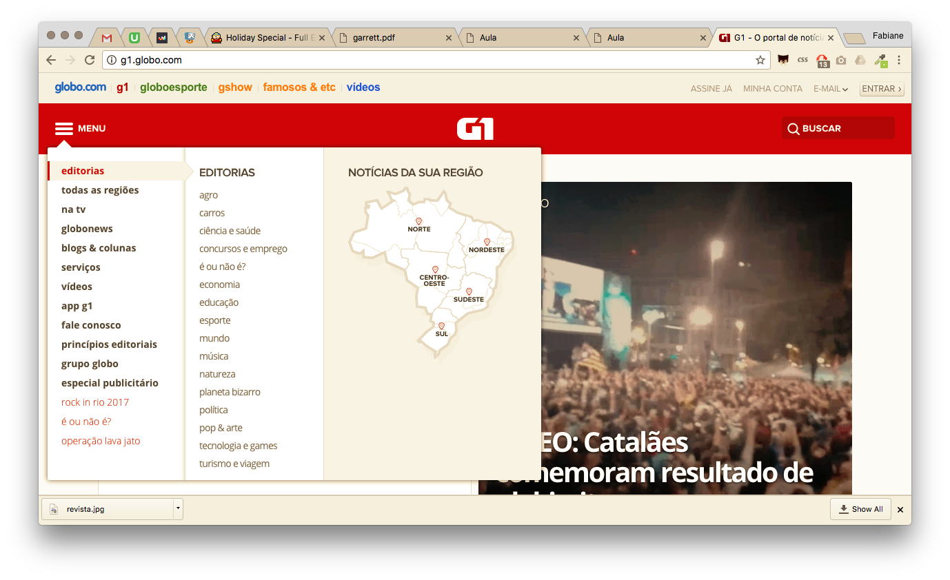
Task: Expand the ENTRAR login button
Action: click(x=881, y=89)
